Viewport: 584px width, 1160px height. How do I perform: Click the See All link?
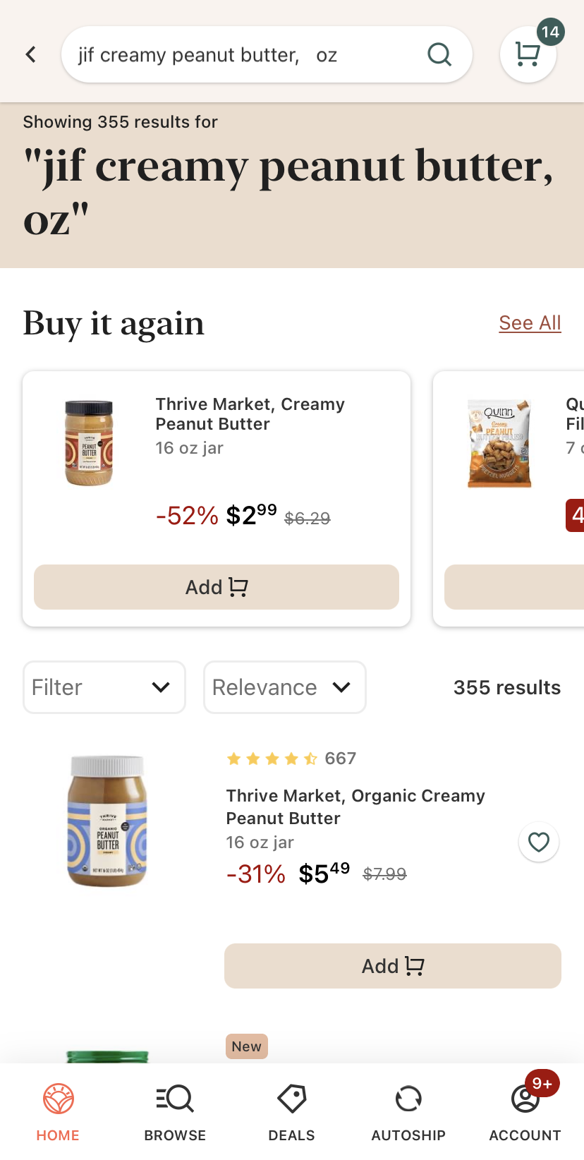[x=530, y=323]
